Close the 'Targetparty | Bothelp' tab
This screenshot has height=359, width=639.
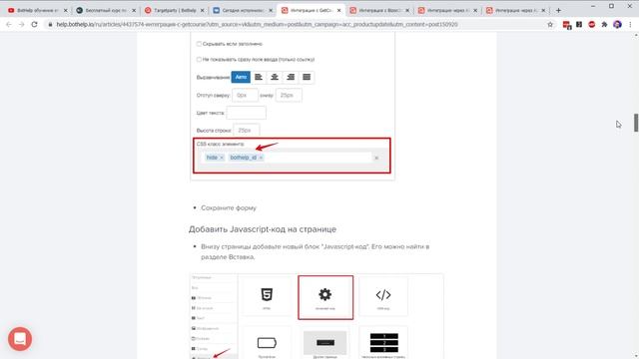click(202, 10)
